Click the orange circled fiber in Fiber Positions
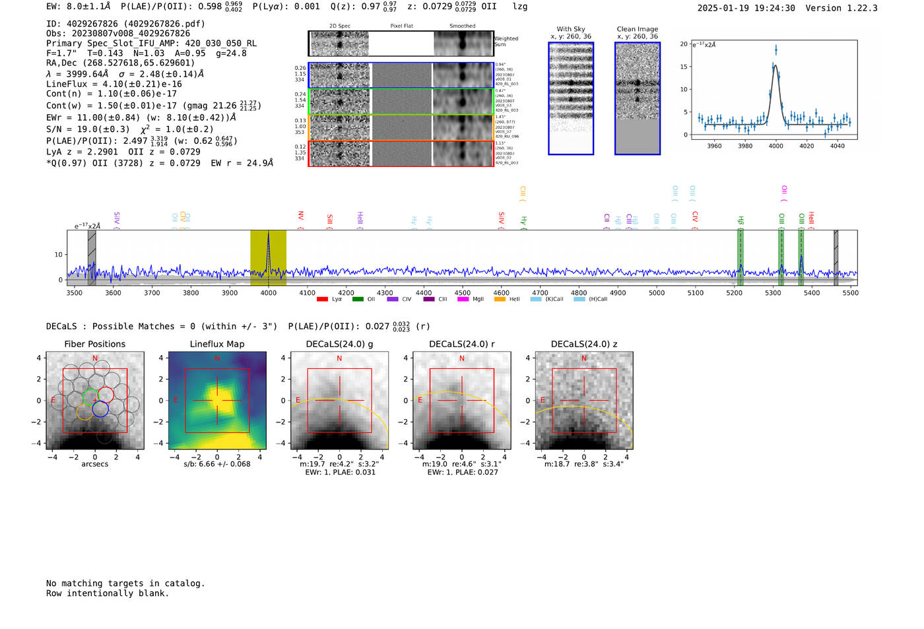Image resolution: width=924 pixels, height=629 pixels. (x=84, y=412)
